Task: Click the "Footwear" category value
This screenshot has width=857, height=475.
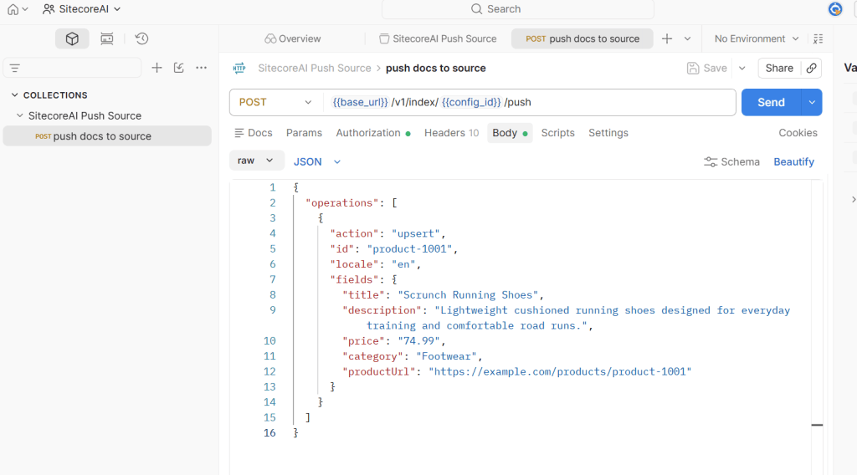Action: click(x=447, y=356)
